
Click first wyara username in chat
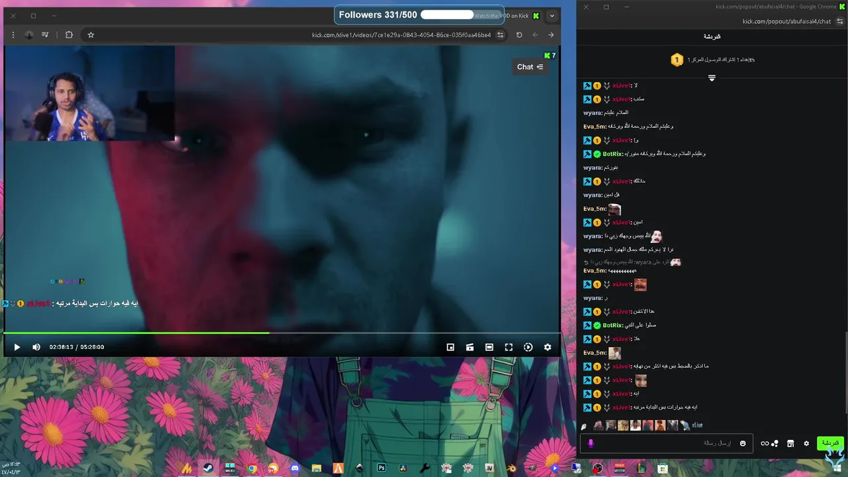click(x=592, y=113)
